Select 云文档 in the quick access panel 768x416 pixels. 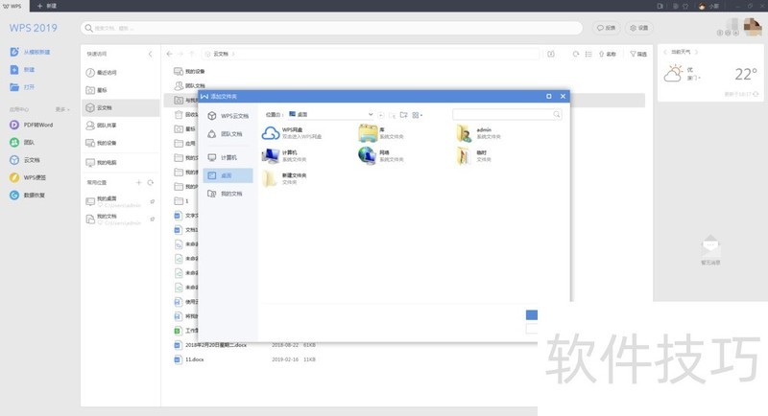click(x=121, y=107)
